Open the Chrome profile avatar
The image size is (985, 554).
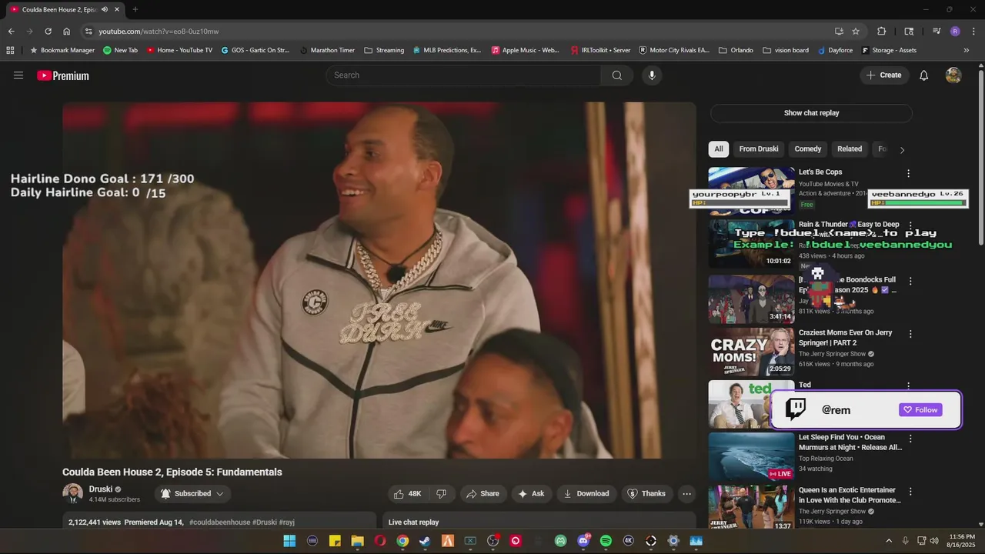pyautogui.click(x=955, y=32)
